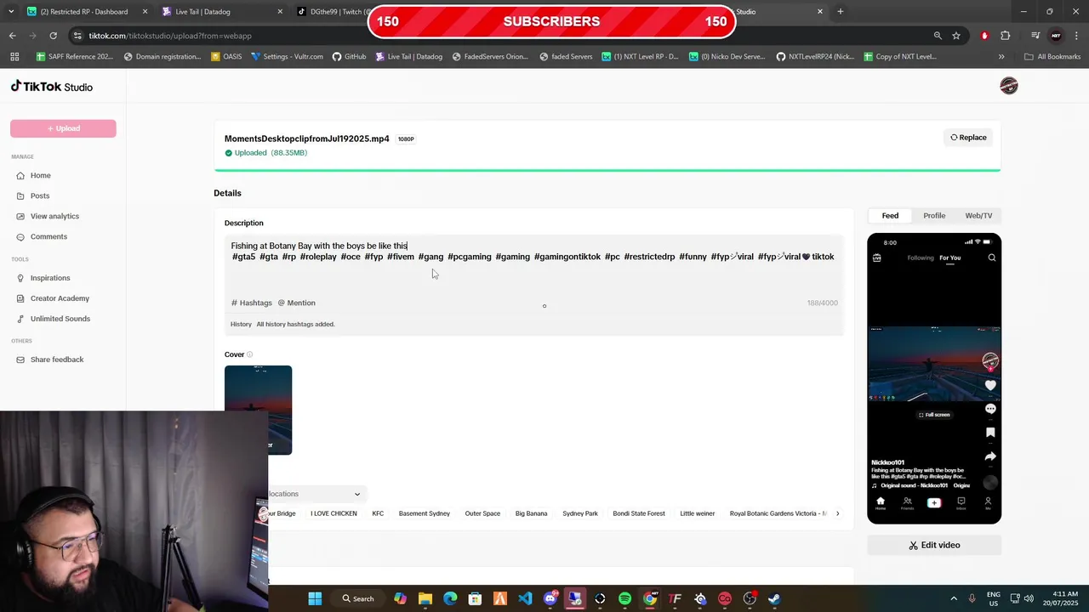Click the TikTok Studio logo
The image size is (1089, 612).
[x=52, y=86]
